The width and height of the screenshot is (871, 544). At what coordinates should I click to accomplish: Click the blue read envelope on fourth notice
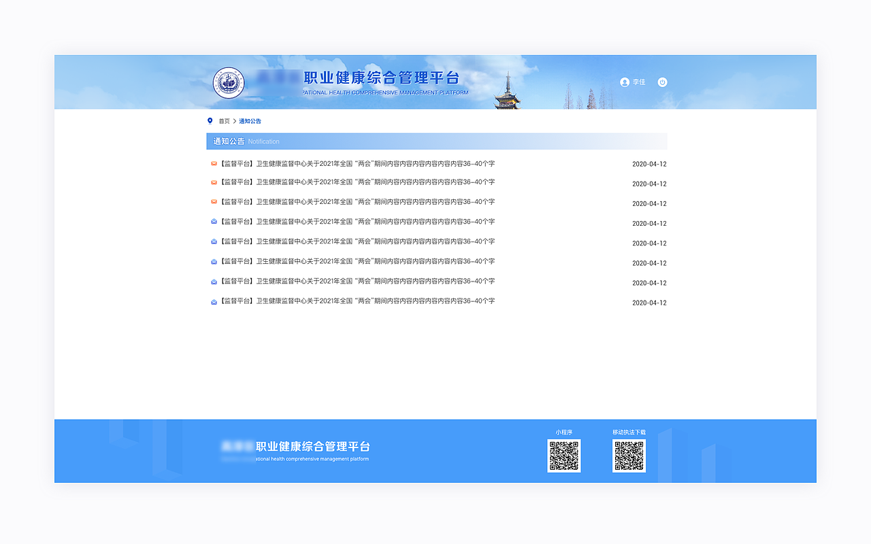(213, 222)
